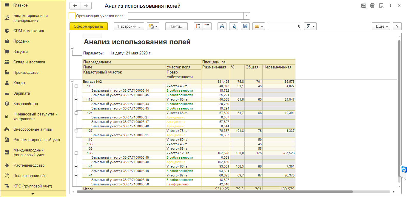Open Организация участка поля dropdown arrow
Viewport: 407px width, 197px height.
tap(247, 16)
